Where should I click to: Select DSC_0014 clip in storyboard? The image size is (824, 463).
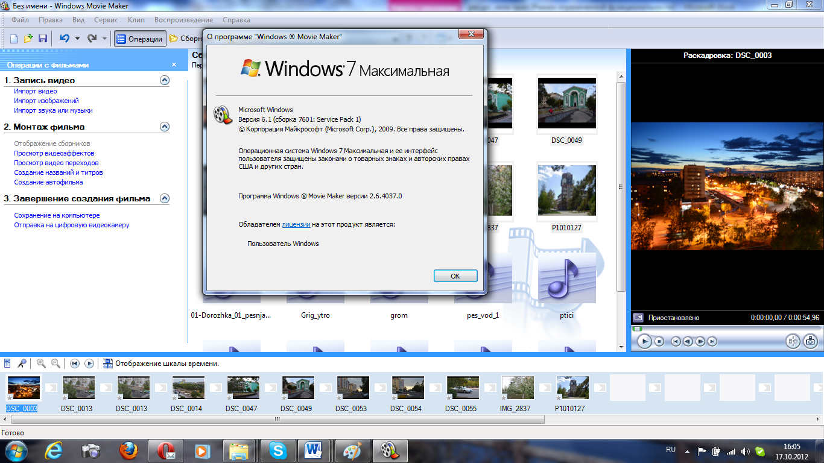[188, 388]
